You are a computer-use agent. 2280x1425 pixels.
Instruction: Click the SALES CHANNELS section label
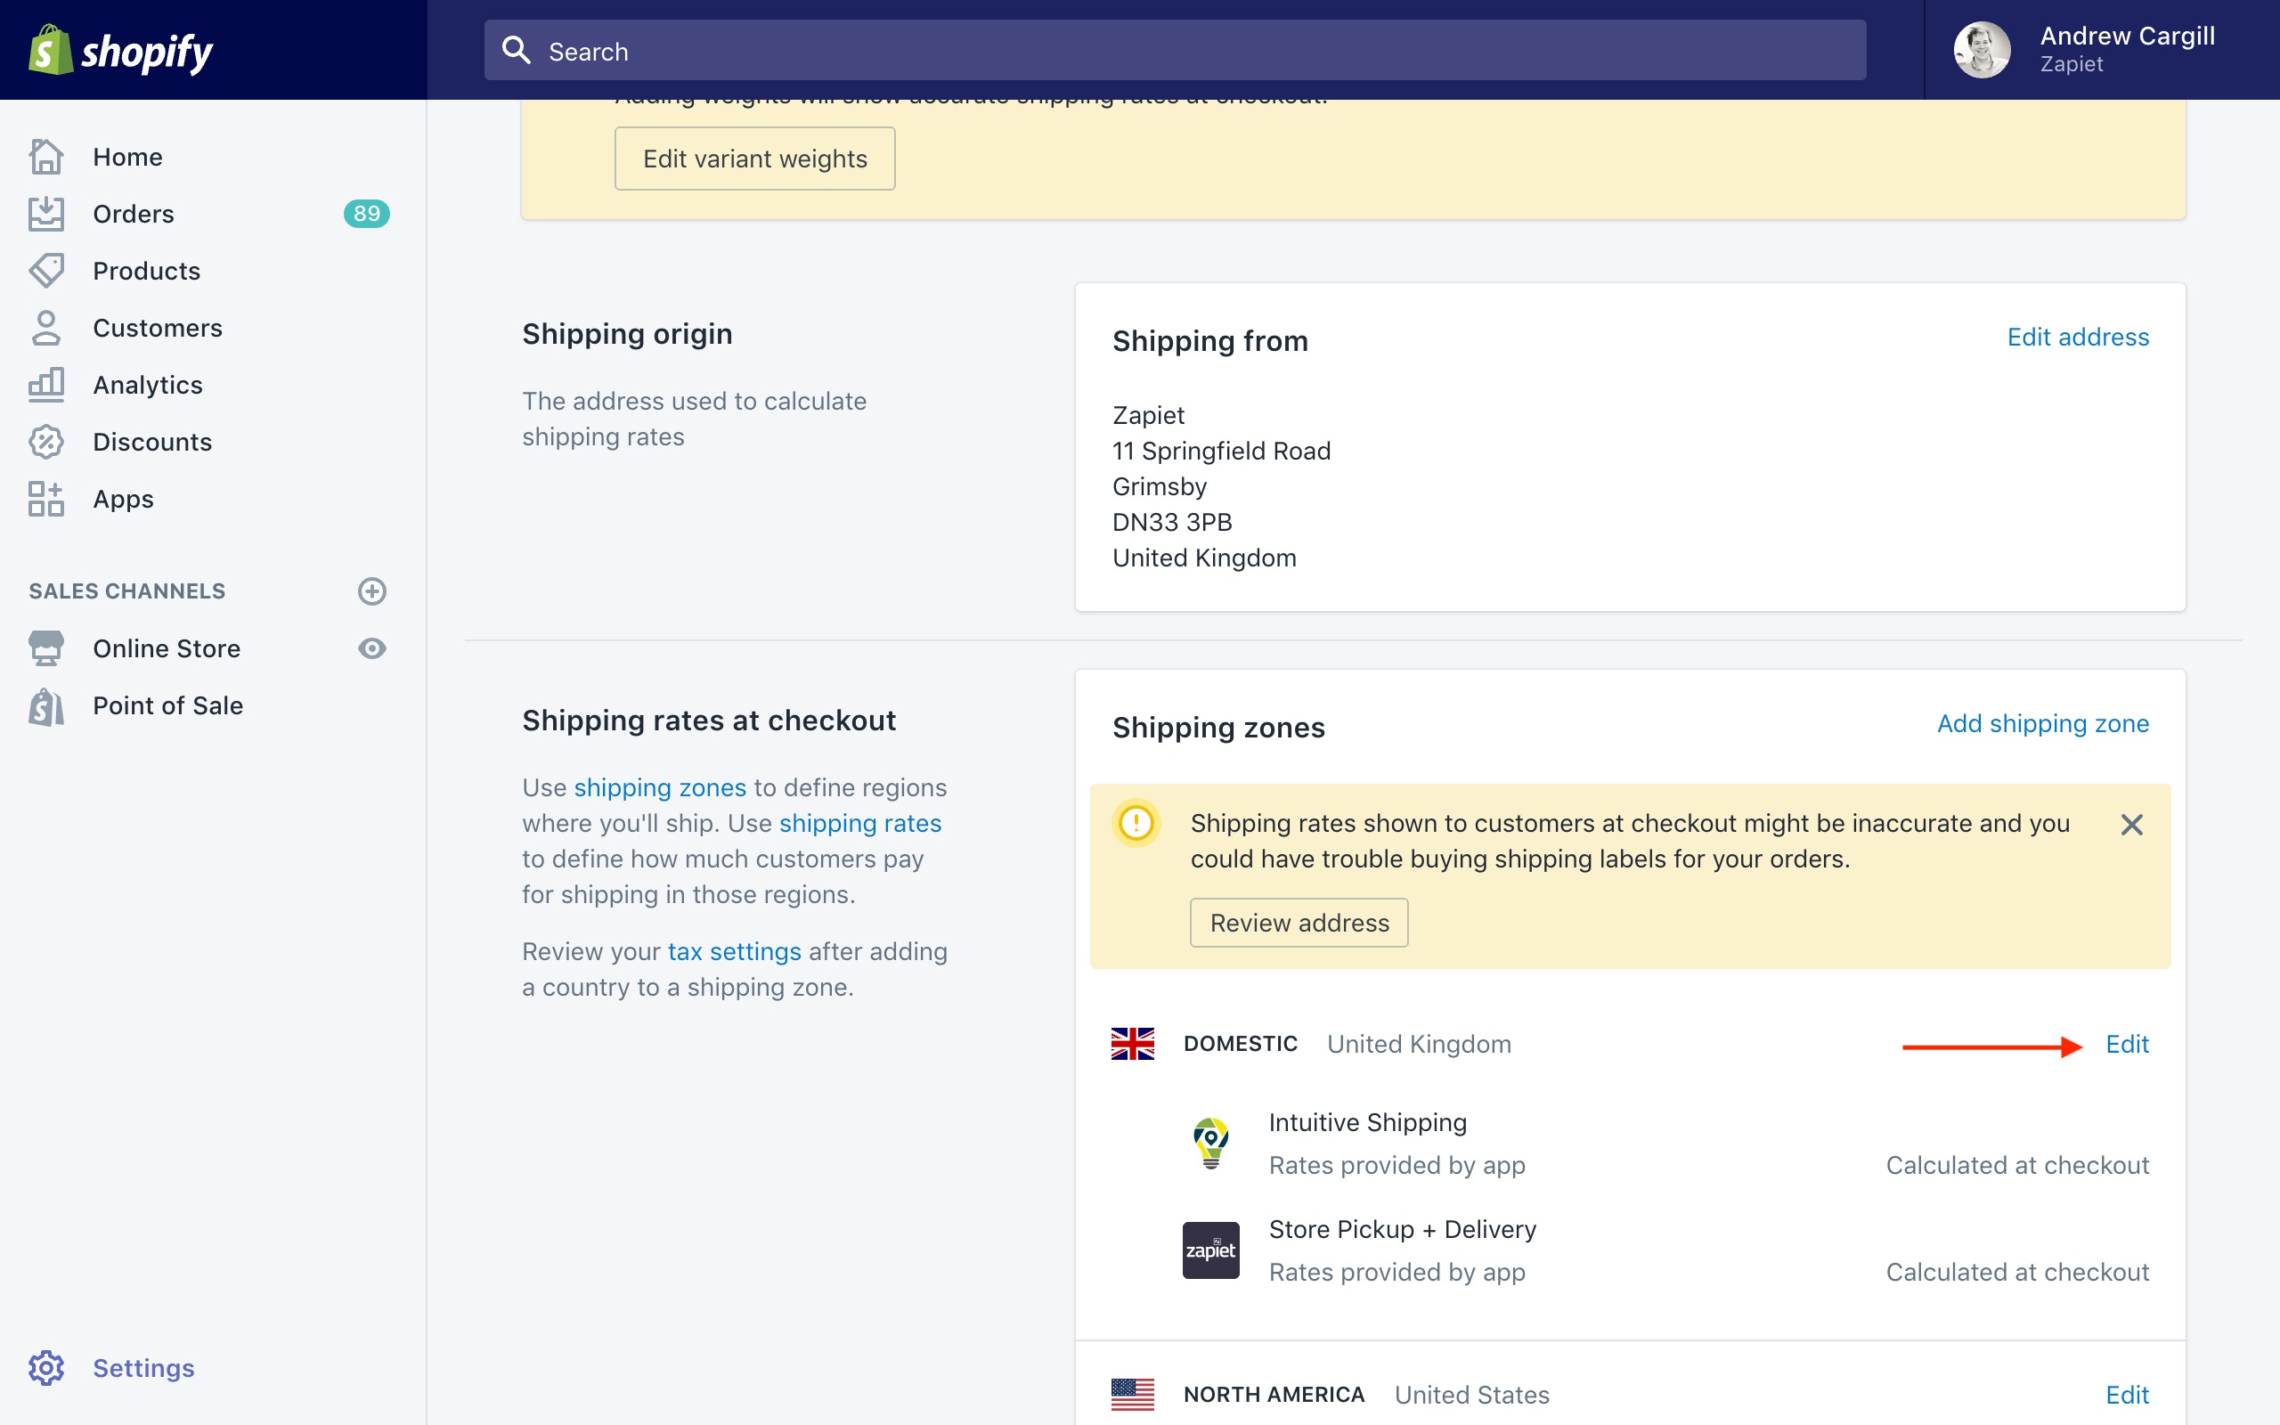click(x=127, y=590)
